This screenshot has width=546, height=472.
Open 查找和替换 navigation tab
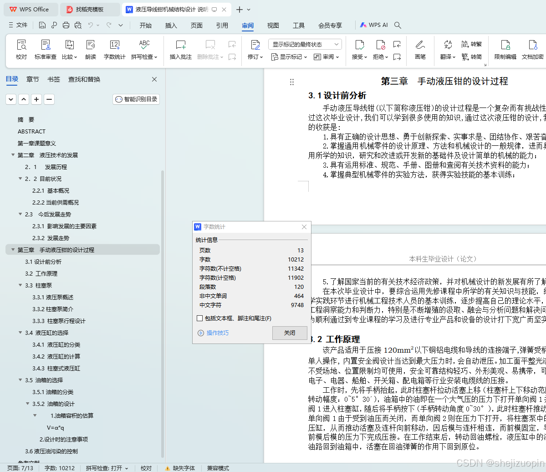tap(84, 79)
